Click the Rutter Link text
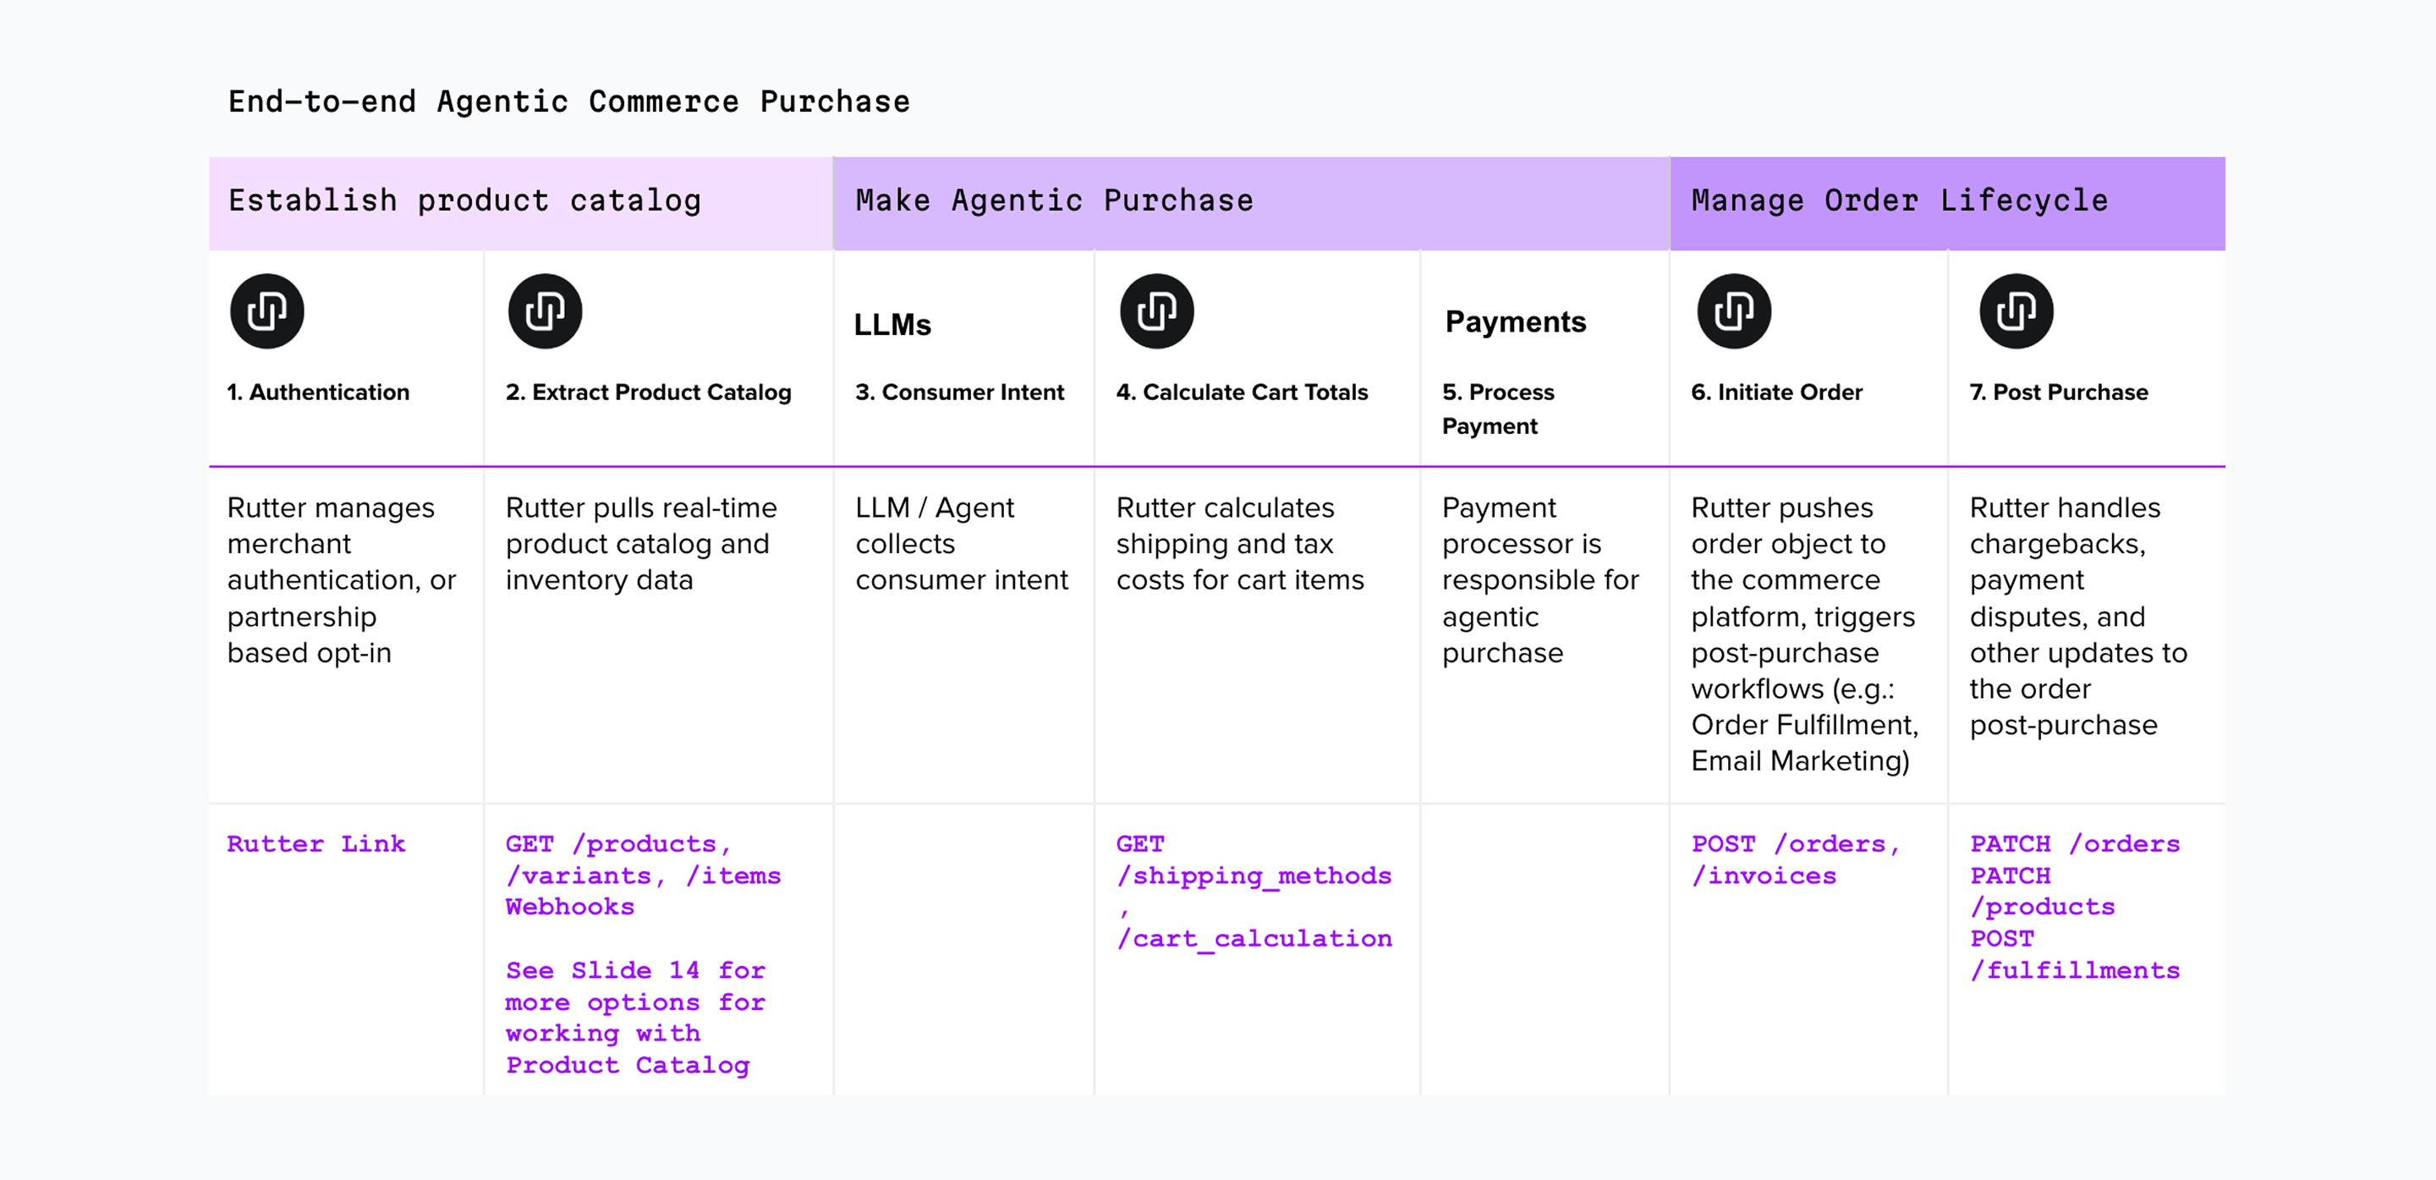 (x=315, y=843)
